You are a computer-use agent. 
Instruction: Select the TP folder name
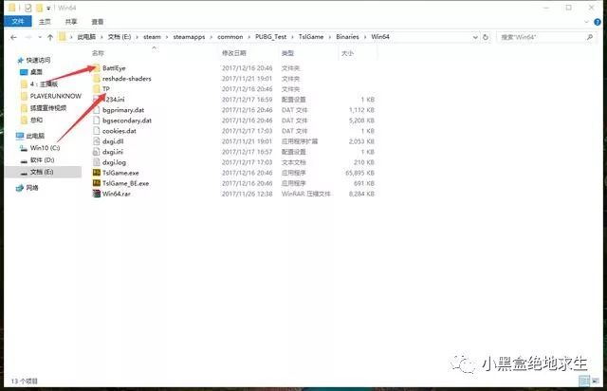(x=106, y=89)
